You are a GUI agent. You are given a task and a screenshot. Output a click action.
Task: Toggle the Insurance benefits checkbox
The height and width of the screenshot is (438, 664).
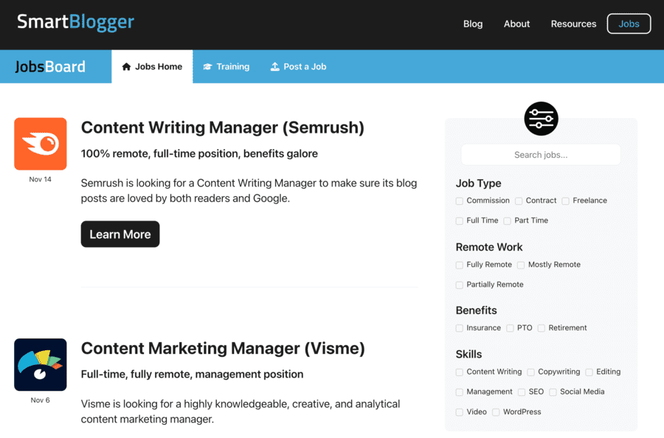click(460, 328)
